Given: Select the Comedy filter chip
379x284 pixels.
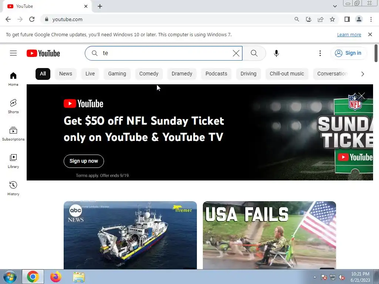Looking at the screenshot, I should pyautogui.click(x=149, y=74).
